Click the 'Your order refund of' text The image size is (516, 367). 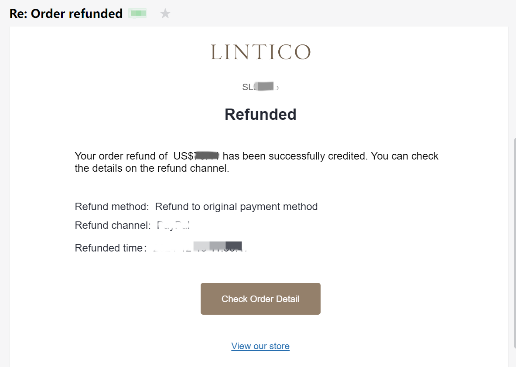pyautogui.click(x=121, y=156)
